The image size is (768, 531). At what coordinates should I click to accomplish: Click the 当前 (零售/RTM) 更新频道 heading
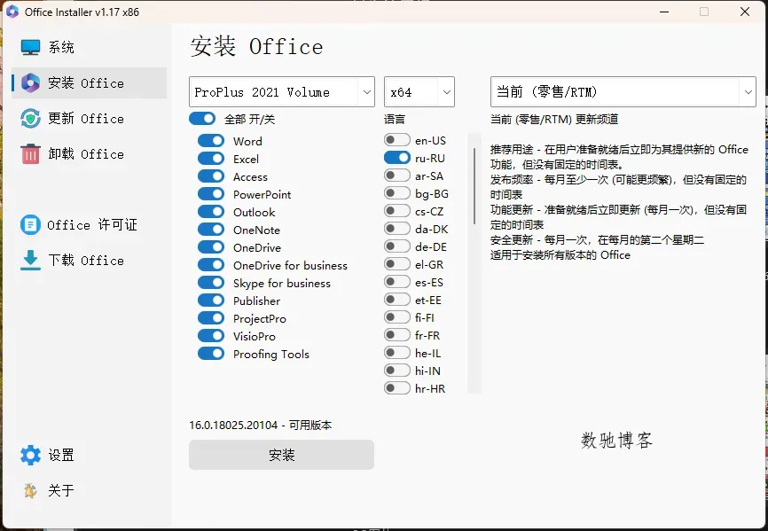click(x=554, y=119)
